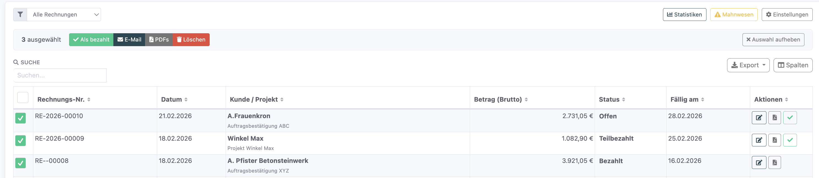This screenshot has width=819, height=178.
Task: Open PDF icon for invoice RE-2026-00010
Action: 774,118
